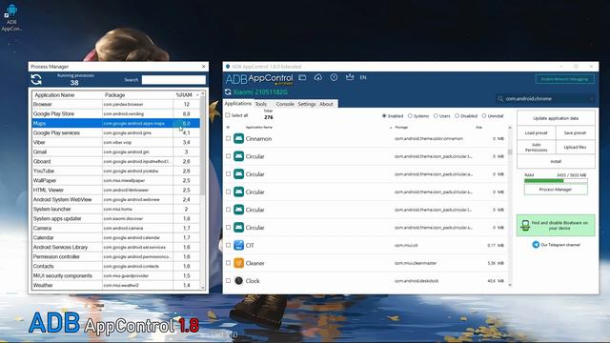Select the Viber process row

[x=116, y=142]
